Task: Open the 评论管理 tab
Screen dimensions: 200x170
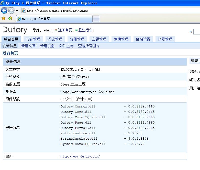Action: pyautogui.click(x=55, y=39)
